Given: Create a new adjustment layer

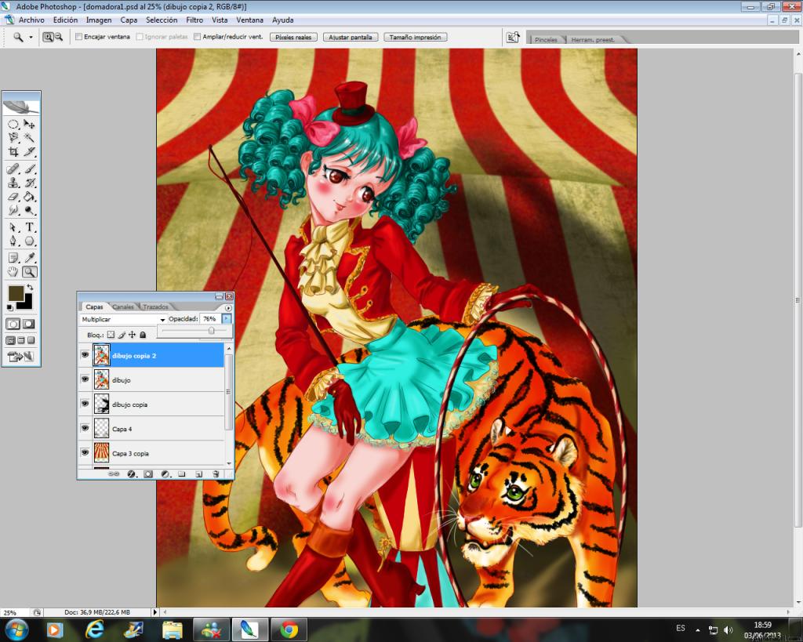Looking at the screenshot, I should (165, 474).
